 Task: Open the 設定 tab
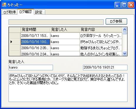point(39,12)
